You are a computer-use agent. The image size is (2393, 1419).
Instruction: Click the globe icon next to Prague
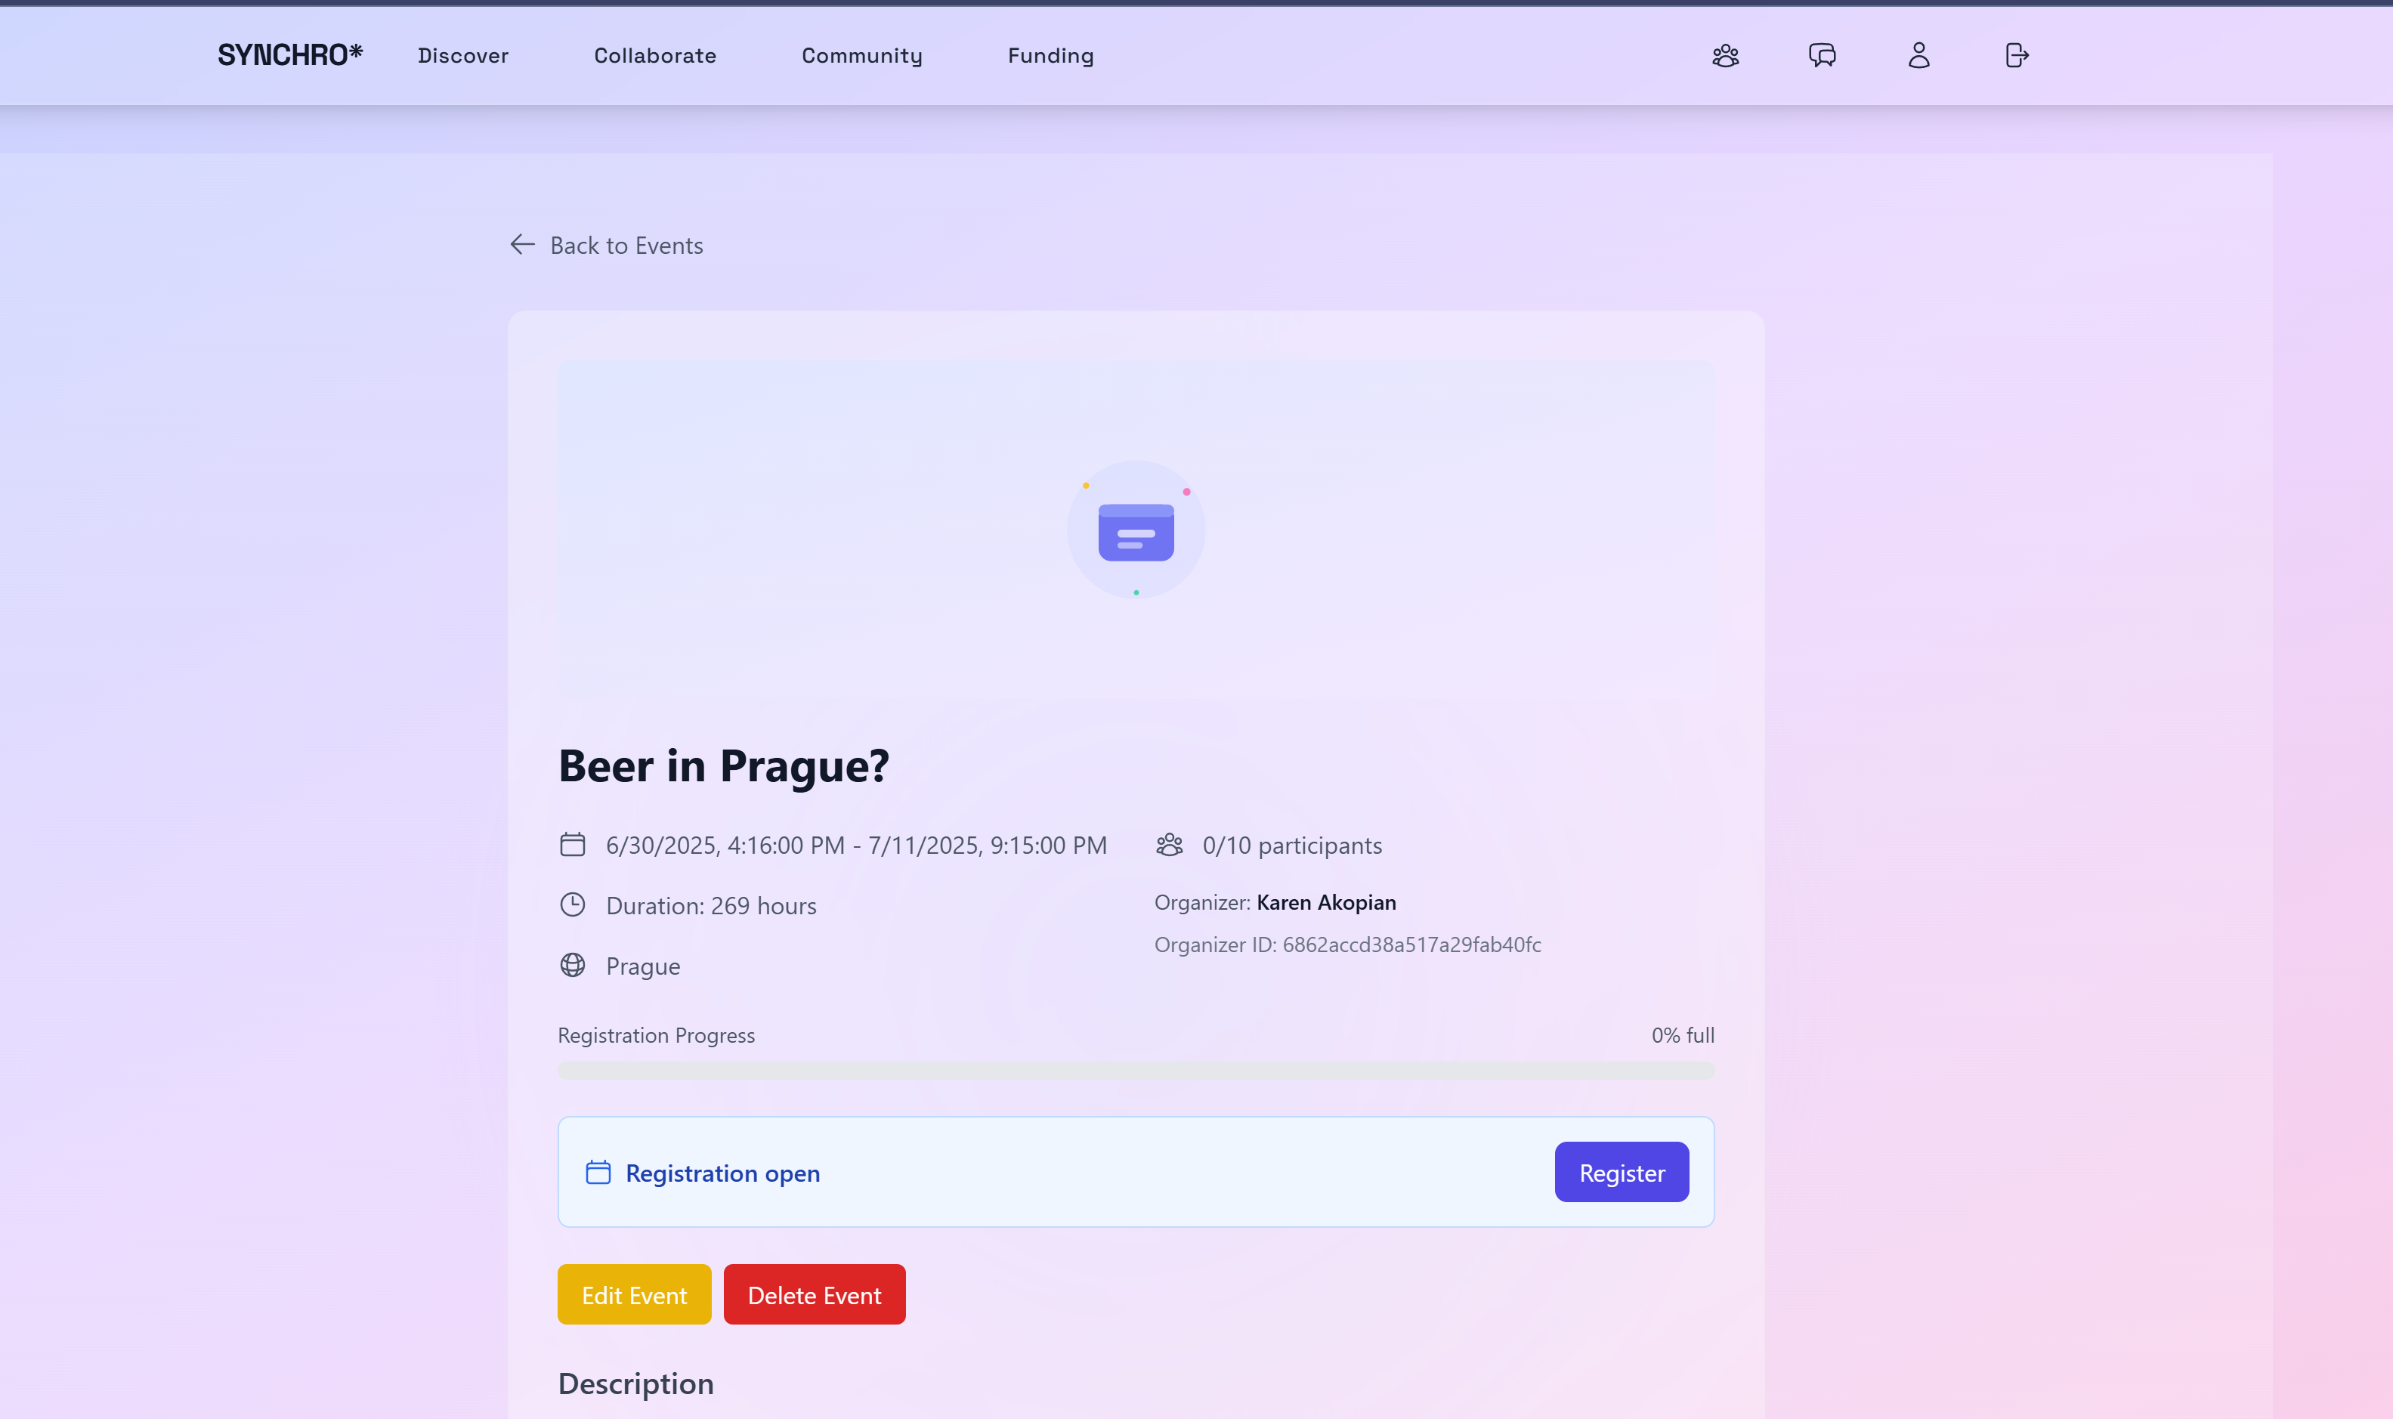[x=573, y=965]
